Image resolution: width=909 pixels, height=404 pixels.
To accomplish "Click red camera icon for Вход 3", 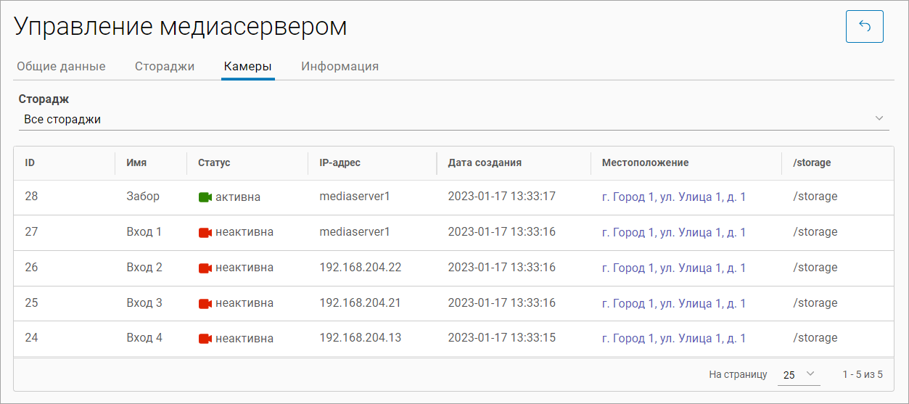I will [205, 303].
